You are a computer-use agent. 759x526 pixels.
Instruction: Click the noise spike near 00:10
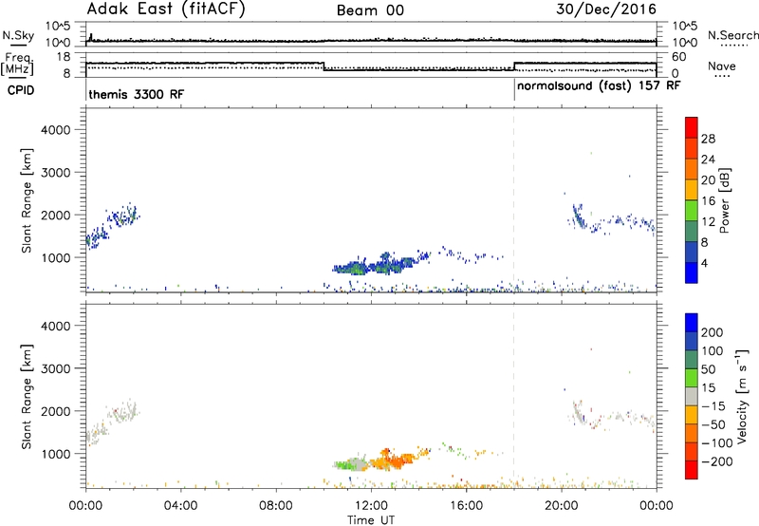click(90, 37)
